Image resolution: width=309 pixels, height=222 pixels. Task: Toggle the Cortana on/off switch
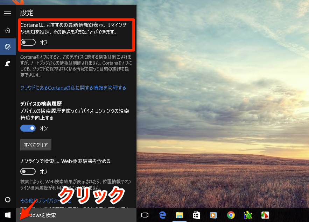[28, 42]
